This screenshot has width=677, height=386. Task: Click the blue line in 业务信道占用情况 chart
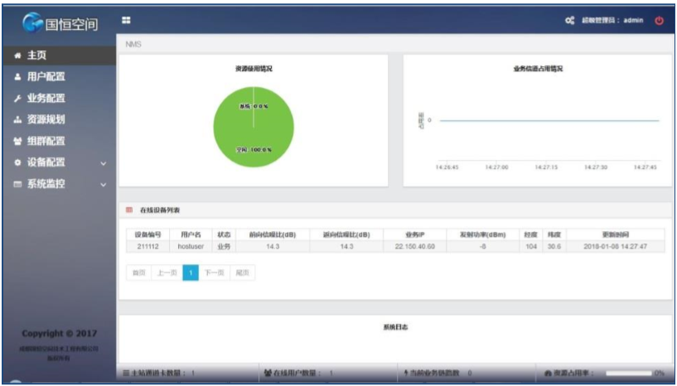click(549, 121)
